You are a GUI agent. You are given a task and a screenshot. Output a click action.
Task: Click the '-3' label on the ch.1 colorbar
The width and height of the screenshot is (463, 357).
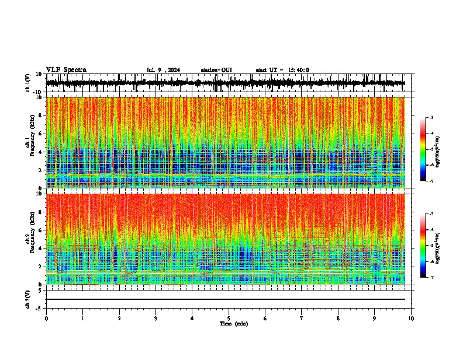click(431, 117)
